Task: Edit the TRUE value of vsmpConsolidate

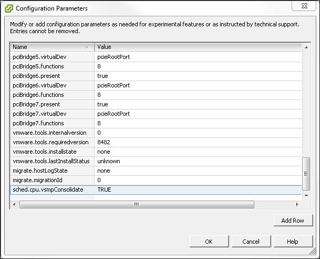Action: click(x=104, y=190)
